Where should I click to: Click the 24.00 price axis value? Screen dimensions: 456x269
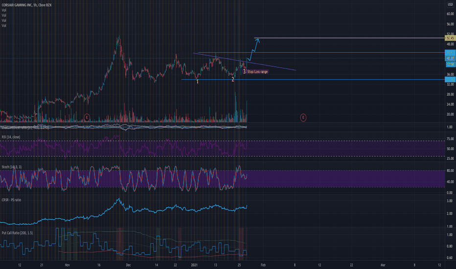[x=450, y=104]
